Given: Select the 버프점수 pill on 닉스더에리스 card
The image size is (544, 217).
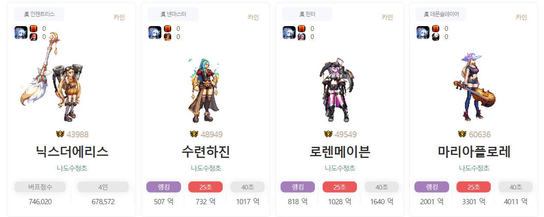Looking at the screenshot, I should click(40, 187).
